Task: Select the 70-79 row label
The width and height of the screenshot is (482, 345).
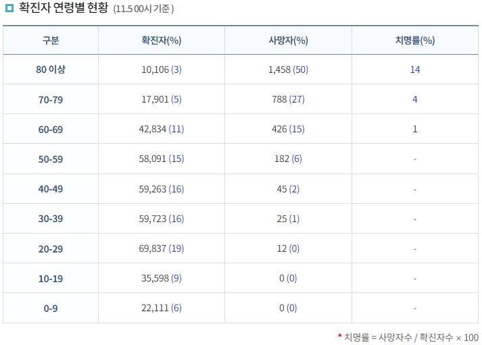Action: coord(51,99)
